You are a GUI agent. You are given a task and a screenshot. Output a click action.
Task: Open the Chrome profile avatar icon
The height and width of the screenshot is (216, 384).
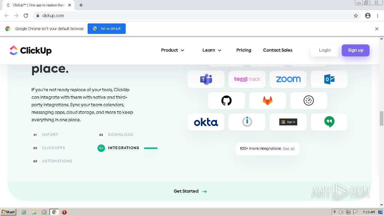pos(368,16)
